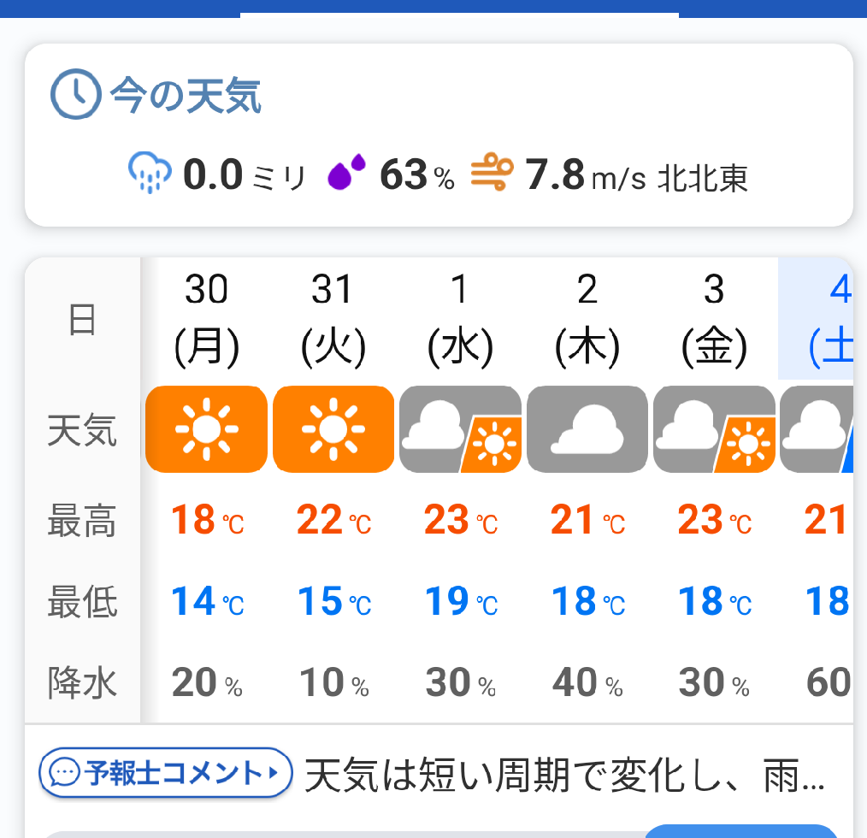
Task: Select the cloudy-then-sunny icon for 3 (金)
Action: click(714, 428)
